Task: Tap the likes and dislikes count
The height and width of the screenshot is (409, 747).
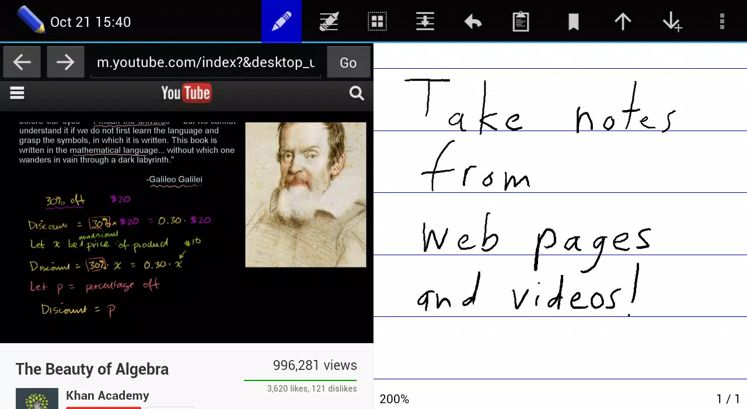Action: pyautogui.click(x=312, y=389)
